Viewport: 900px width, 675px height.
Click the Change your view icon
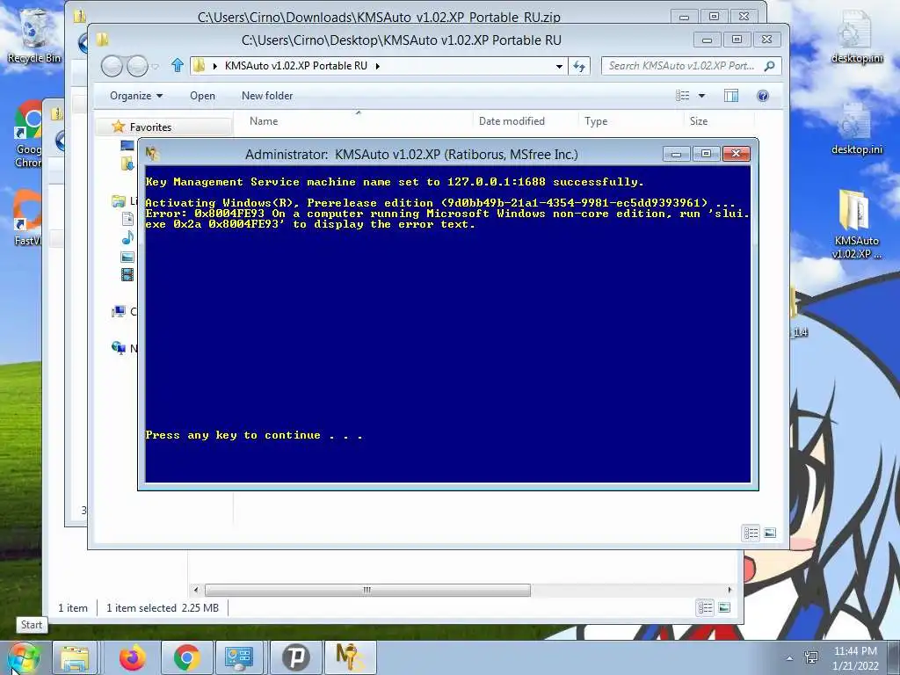pos(682,96)
